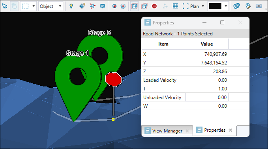
Task: Click the red stop sign toolbar icon
Action: [154, 6]
